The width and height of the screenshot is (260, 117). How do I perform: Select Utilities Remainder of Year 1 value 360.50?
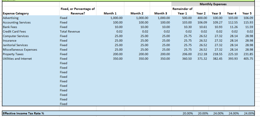click(187, 58)
